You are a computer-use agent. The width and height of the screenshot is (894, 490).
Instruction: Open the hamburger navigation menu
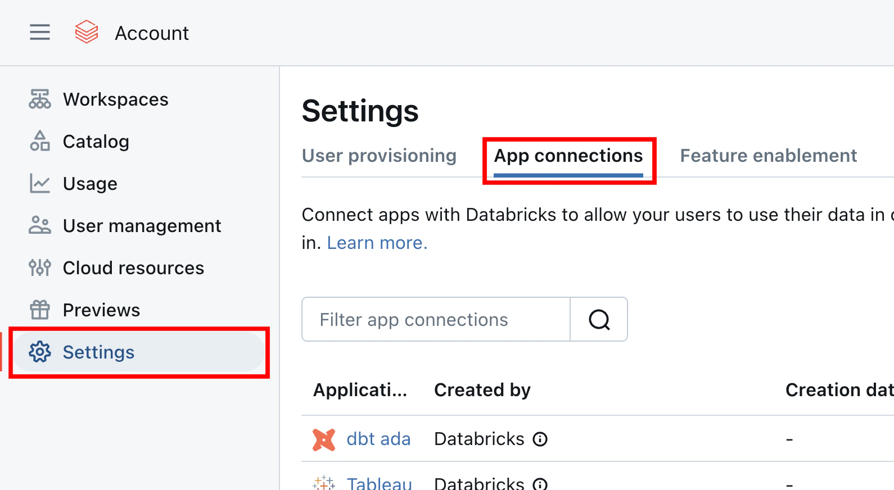coord(40,32)
